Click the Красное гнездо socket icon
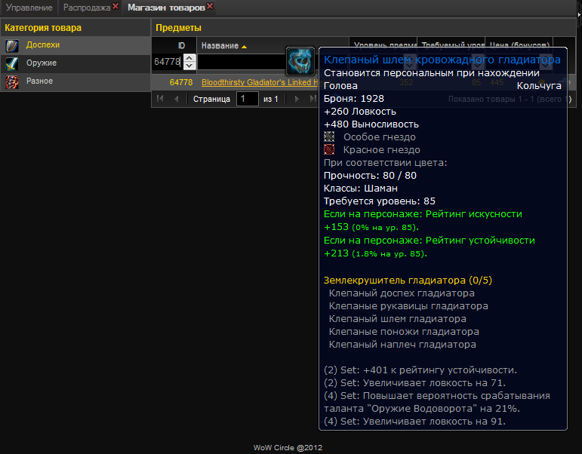This screenshot has width=582, height=454. (x=329, y=149)
